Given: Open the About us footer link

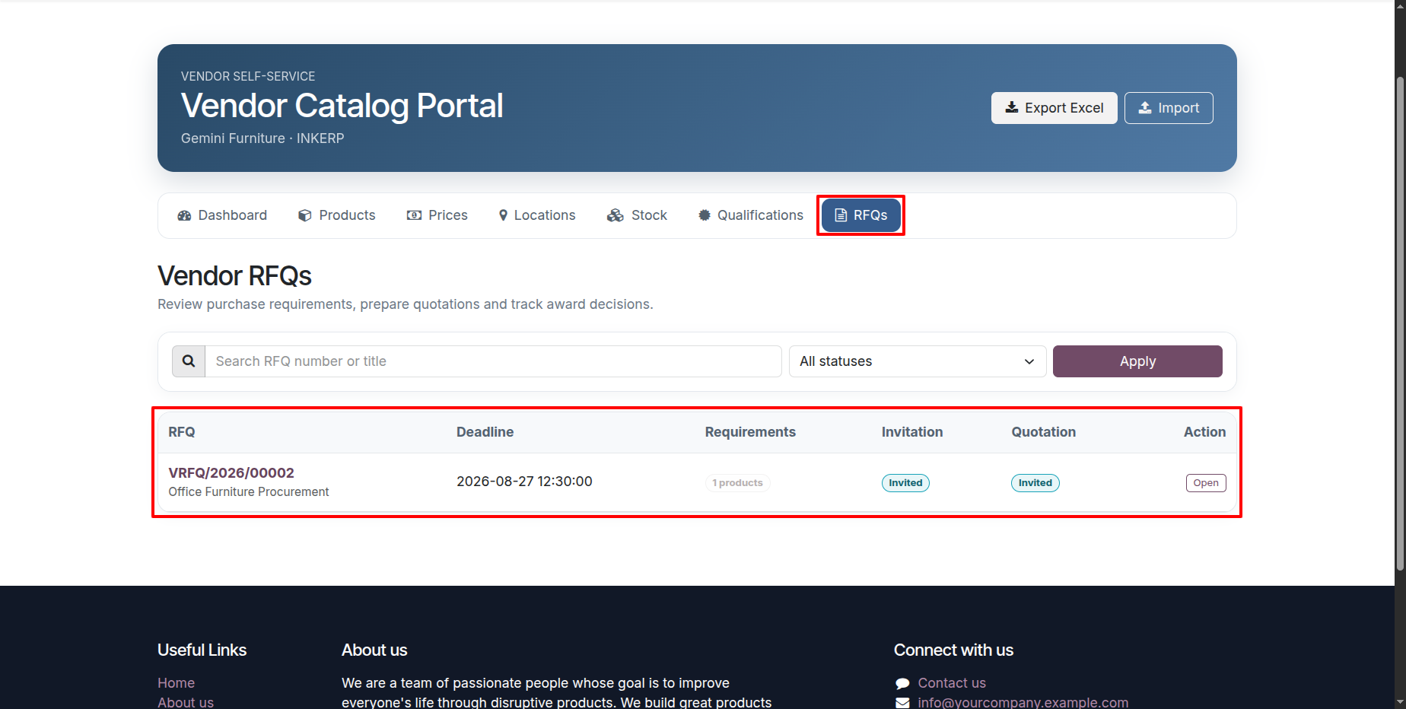Looking at the screenshot, I should 186,702.
